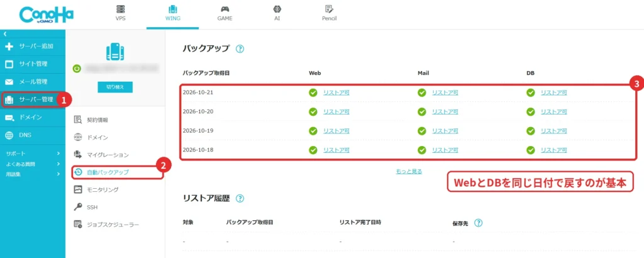Select the WING tab

click(x=172, y=13)
